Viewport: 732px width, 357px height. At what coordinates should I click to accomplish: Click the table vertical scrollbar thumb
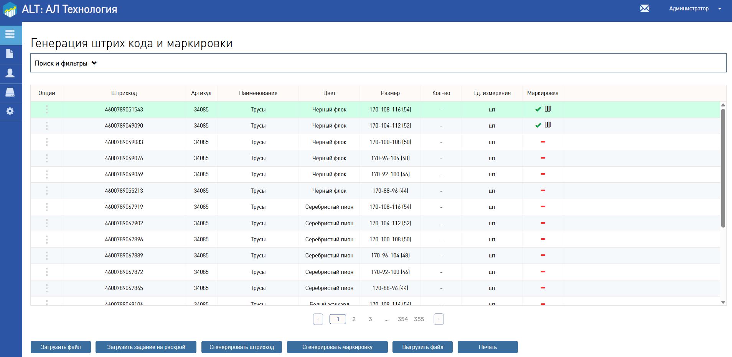pyautogui.click(x=723, y=168)
